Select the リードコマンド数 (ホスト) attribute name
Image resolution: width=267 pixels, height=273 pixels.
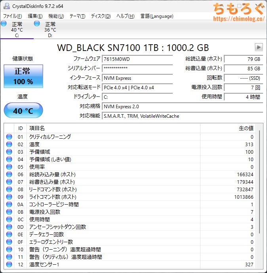coord(53,189)
